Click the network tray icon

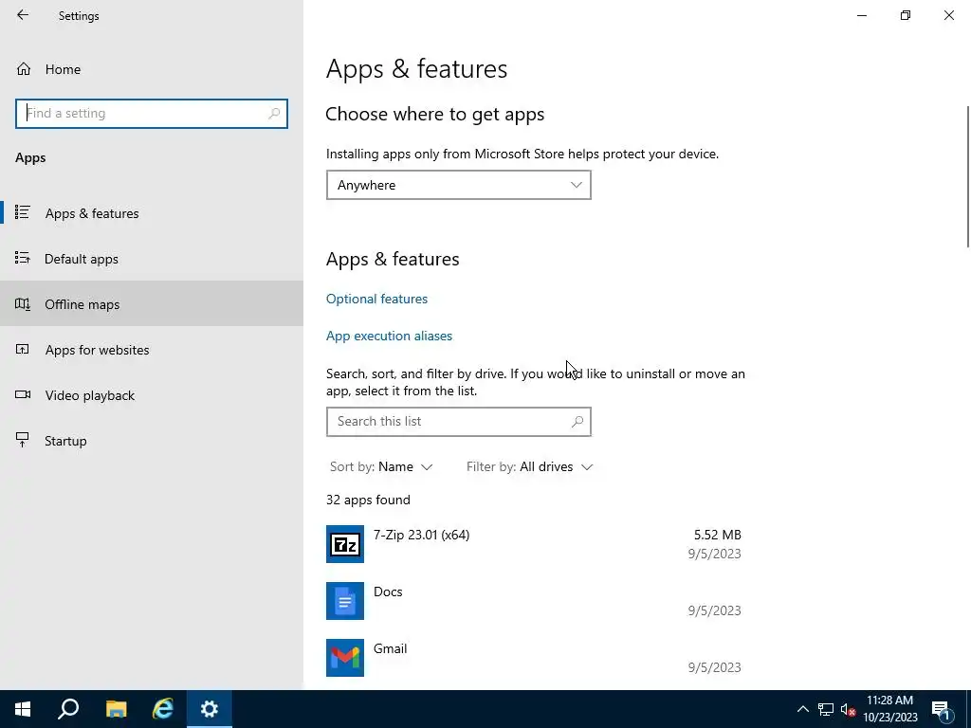pos(826,709)
